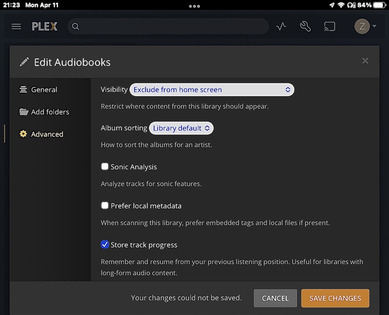389x315 pixels.
Task: Expand the account menu arrow
Action: pos(375,26)
